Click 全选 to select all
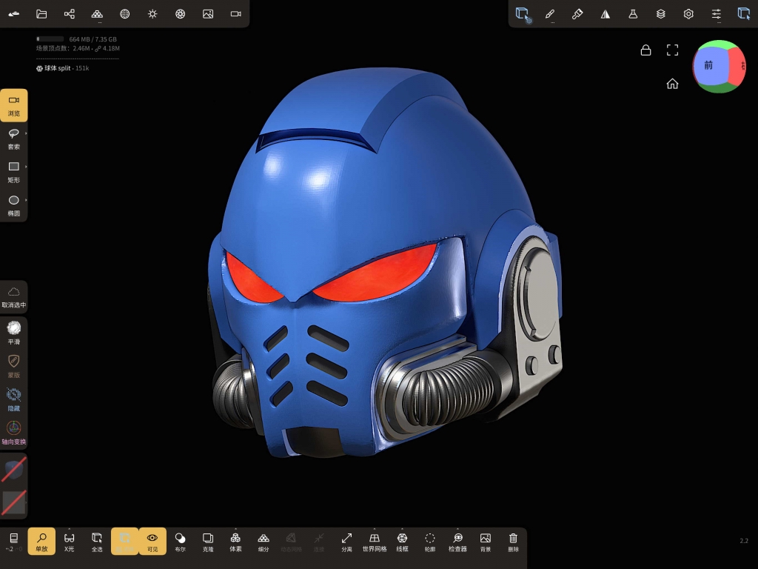Screen dimensions: 758x569 coord(97,542)
